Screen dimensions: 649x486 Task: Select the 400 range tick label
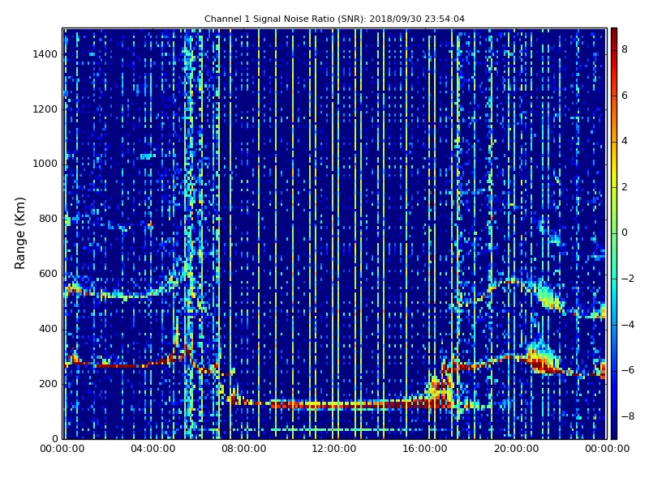(x=48, y=329)
